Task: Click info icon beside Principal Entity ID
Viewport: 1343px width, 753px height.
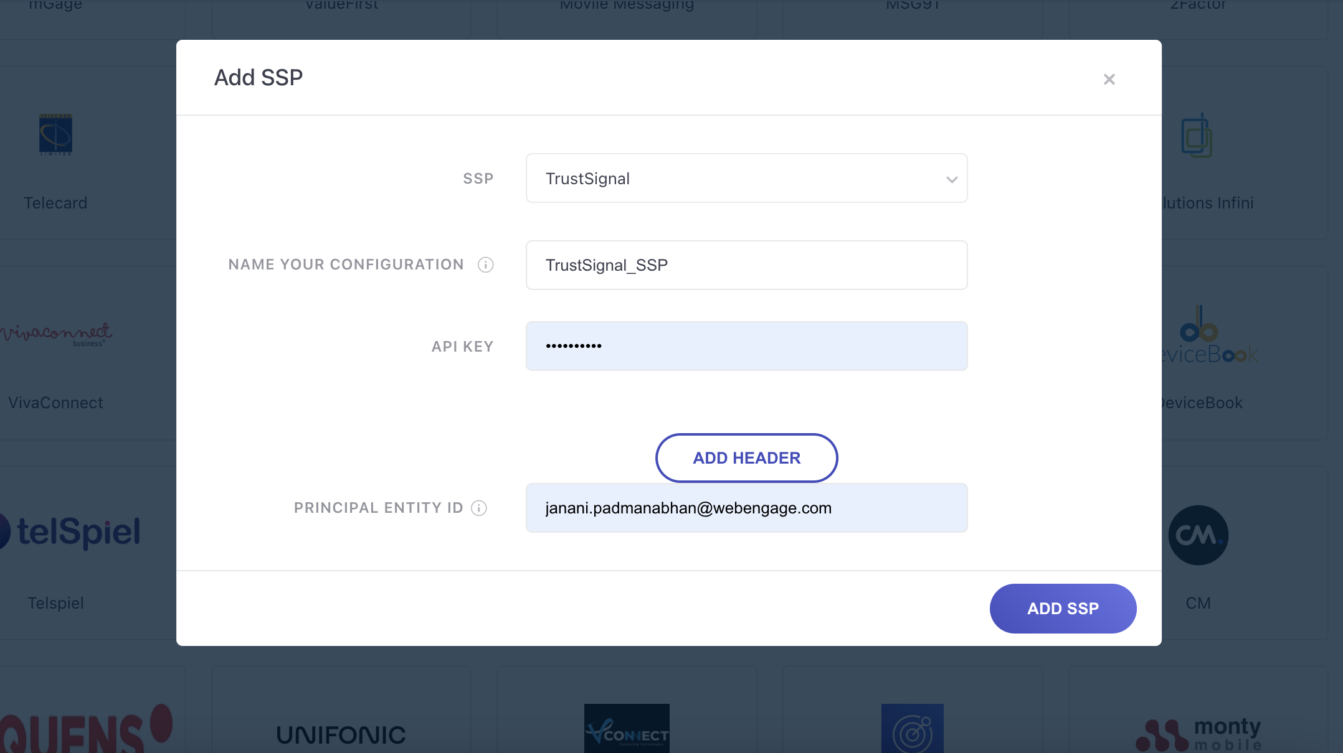Action: pos(478,508)
